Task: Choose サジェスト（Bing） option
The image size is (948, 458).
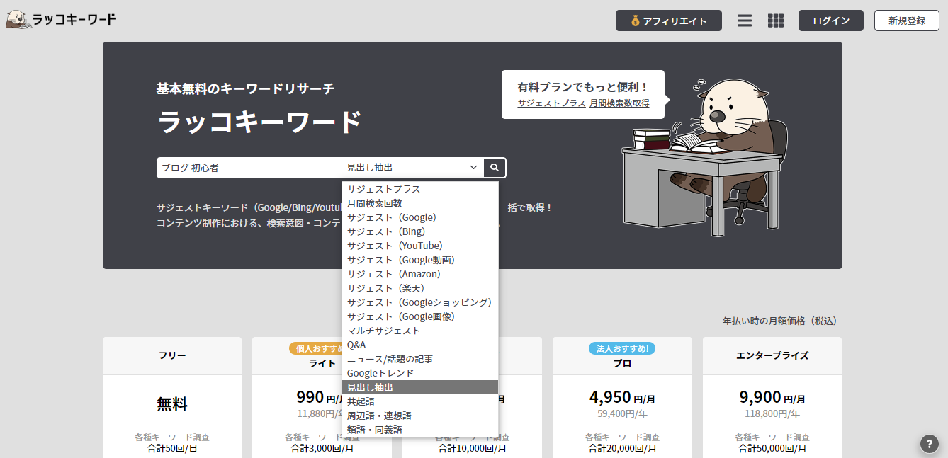Action: coord(420,231)
